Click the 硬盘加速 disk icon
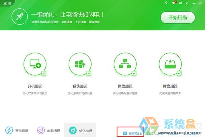 (170, 64)
